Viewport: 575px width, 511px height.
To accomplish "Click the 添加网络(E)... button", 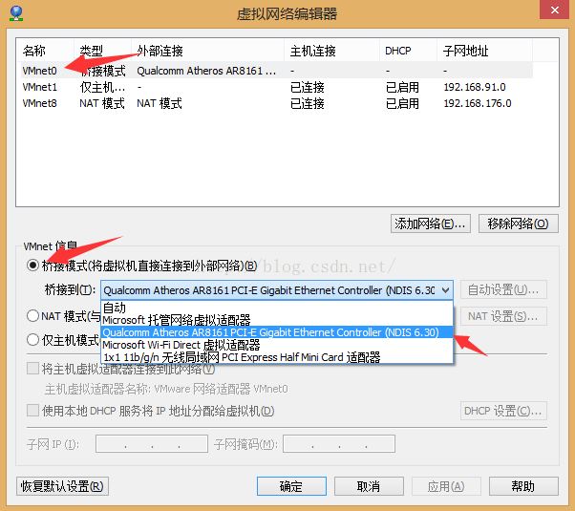I will click(x=431, y=224).
